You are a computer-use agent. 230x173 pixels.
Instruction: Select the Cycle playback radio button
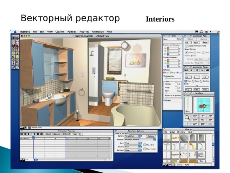(x=193, y=81)
